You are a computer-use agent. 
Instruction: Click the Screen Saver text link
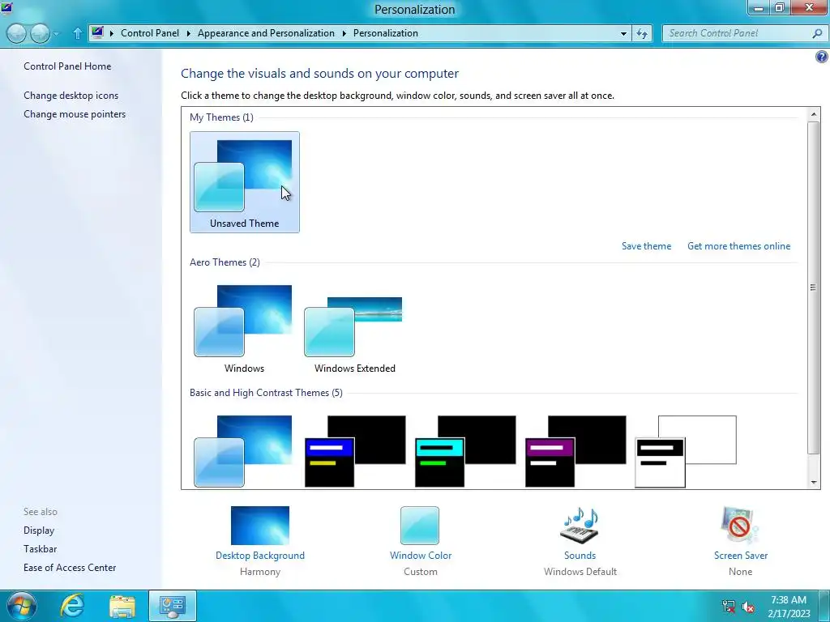click(x=741, y=556)
